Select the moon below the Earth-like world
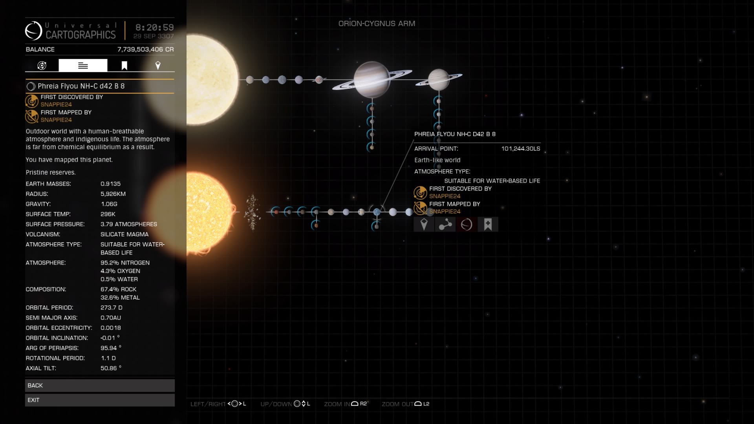 point(377,227)
